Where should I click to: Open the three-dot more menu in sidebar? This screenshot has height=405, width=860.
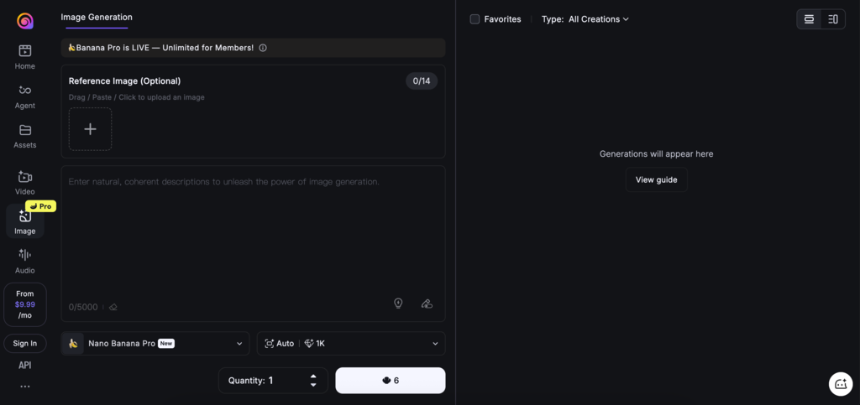pos(25,387)
